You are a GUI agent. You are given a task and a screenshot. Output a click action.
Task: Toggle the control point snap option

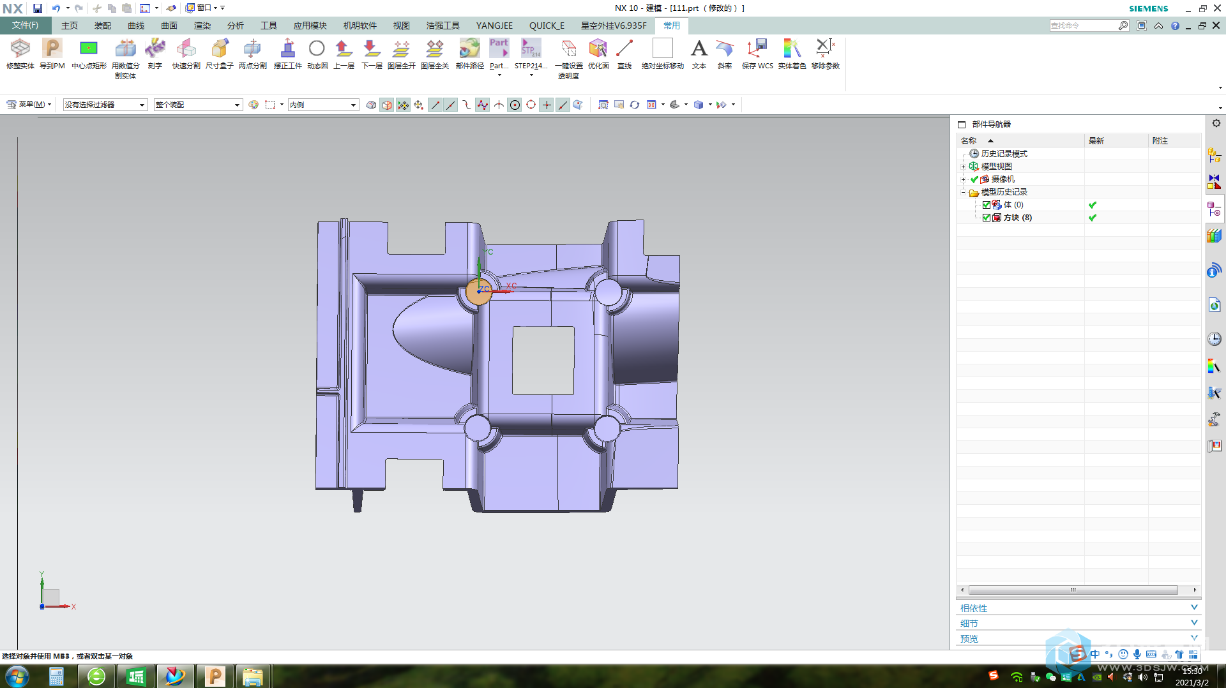tap(467, 105)
